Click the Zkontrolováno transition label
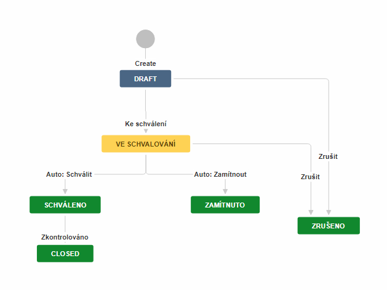The height and width of the screenshot is (290, 387). coord(65,237)
